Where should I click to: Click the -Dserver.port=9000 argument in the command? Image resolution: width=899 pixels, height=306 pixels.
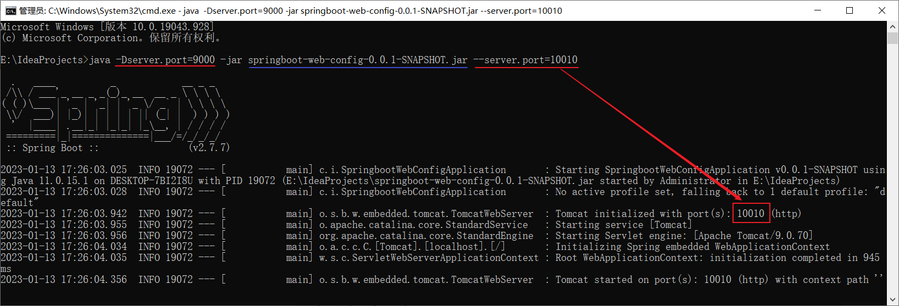(165, 60)
